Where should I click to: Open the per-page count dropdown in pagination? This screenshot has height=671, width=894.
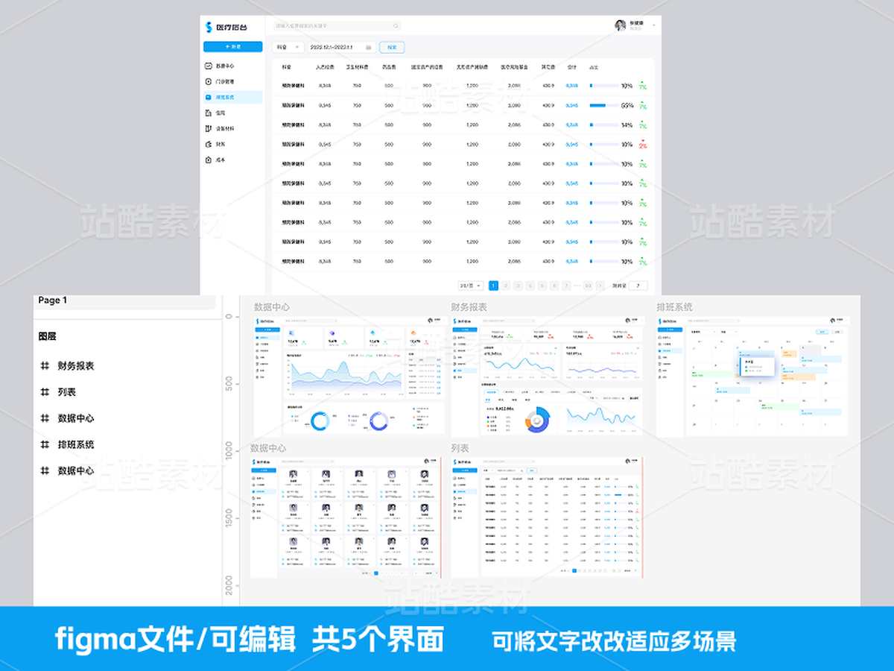(x=469, y=286)
